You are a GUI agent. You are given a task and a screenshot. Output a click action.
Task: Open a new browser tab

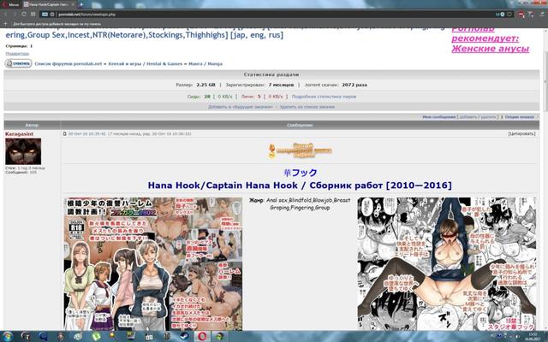(81, 4)
